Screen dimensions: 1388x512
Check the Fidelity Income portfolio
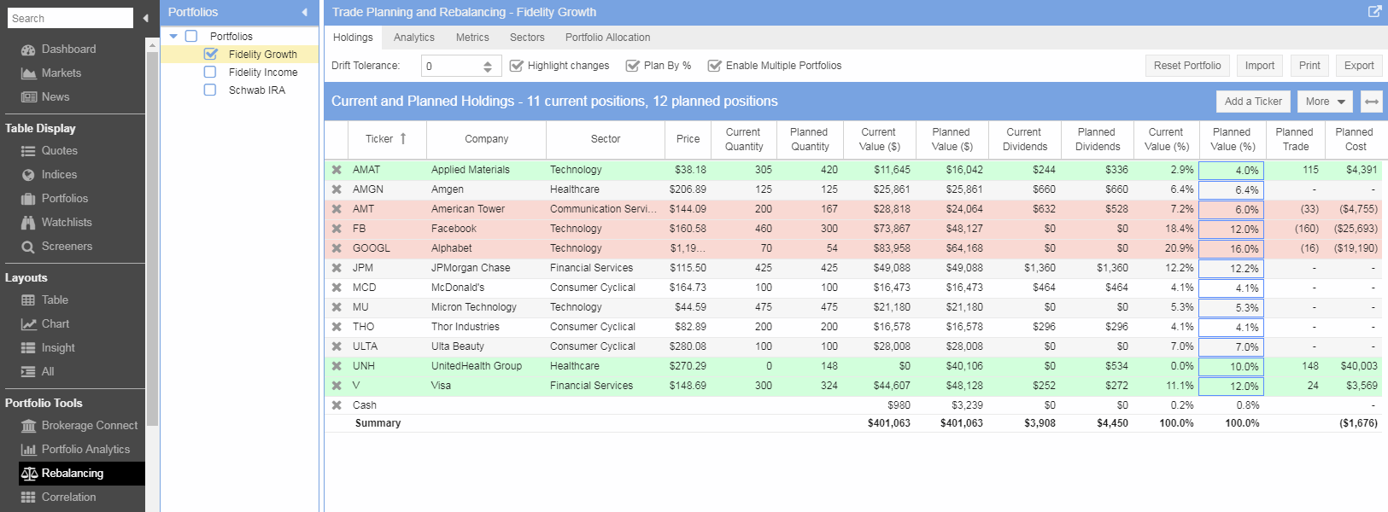coord(210,72)
